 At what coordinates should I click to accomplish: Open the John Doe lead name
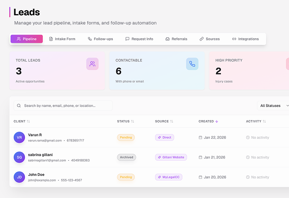click(x=36, y=175)
